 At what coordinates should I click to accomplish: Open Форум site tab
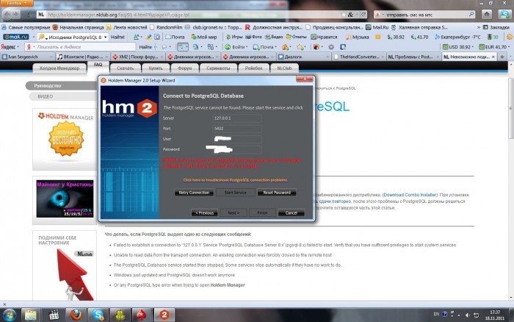184,68
